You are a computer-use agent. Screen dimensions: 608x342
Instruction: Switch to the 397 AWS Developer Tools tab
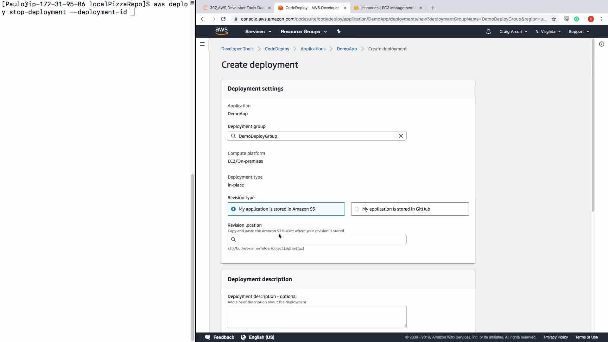coord(237,8)
